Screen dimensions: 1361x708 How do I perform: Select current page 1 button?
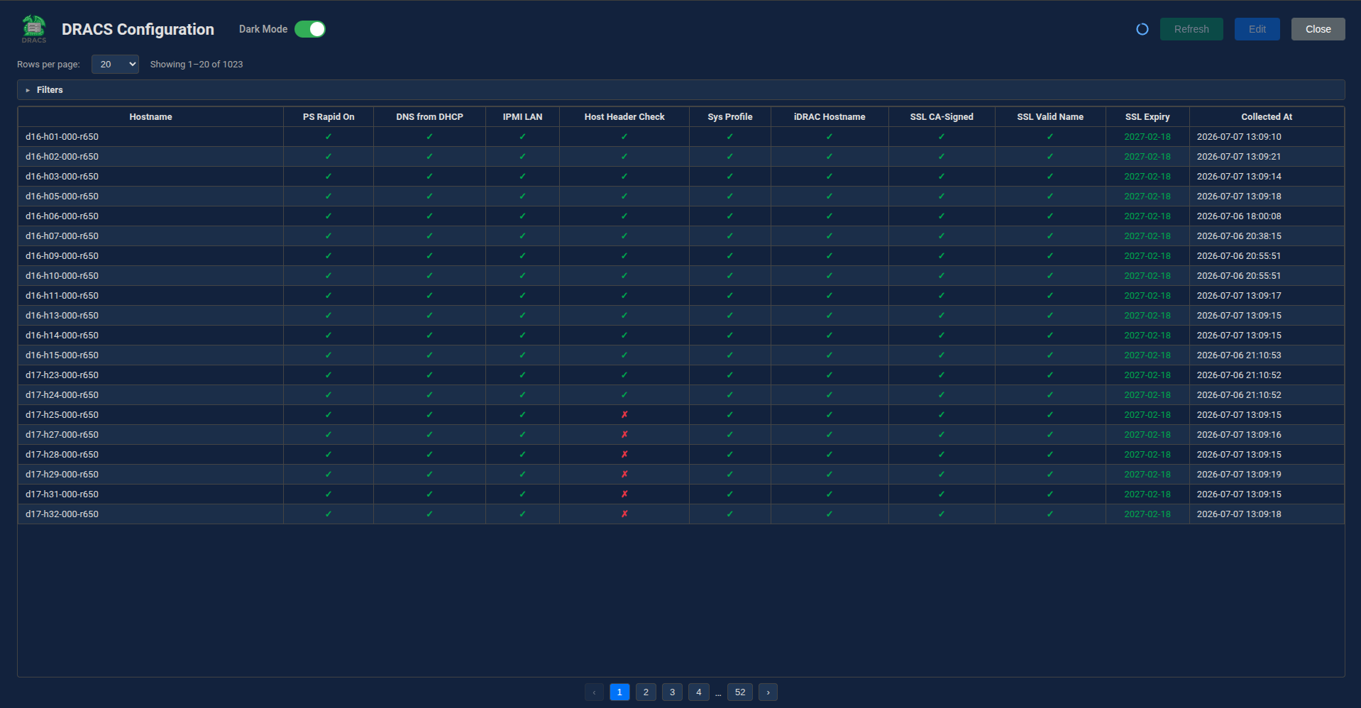[x=619, y=692]
